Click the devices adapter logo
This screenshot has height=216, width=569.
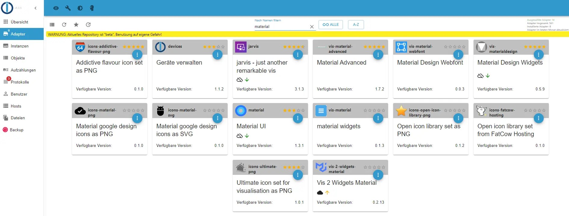(x=160, y=47)
